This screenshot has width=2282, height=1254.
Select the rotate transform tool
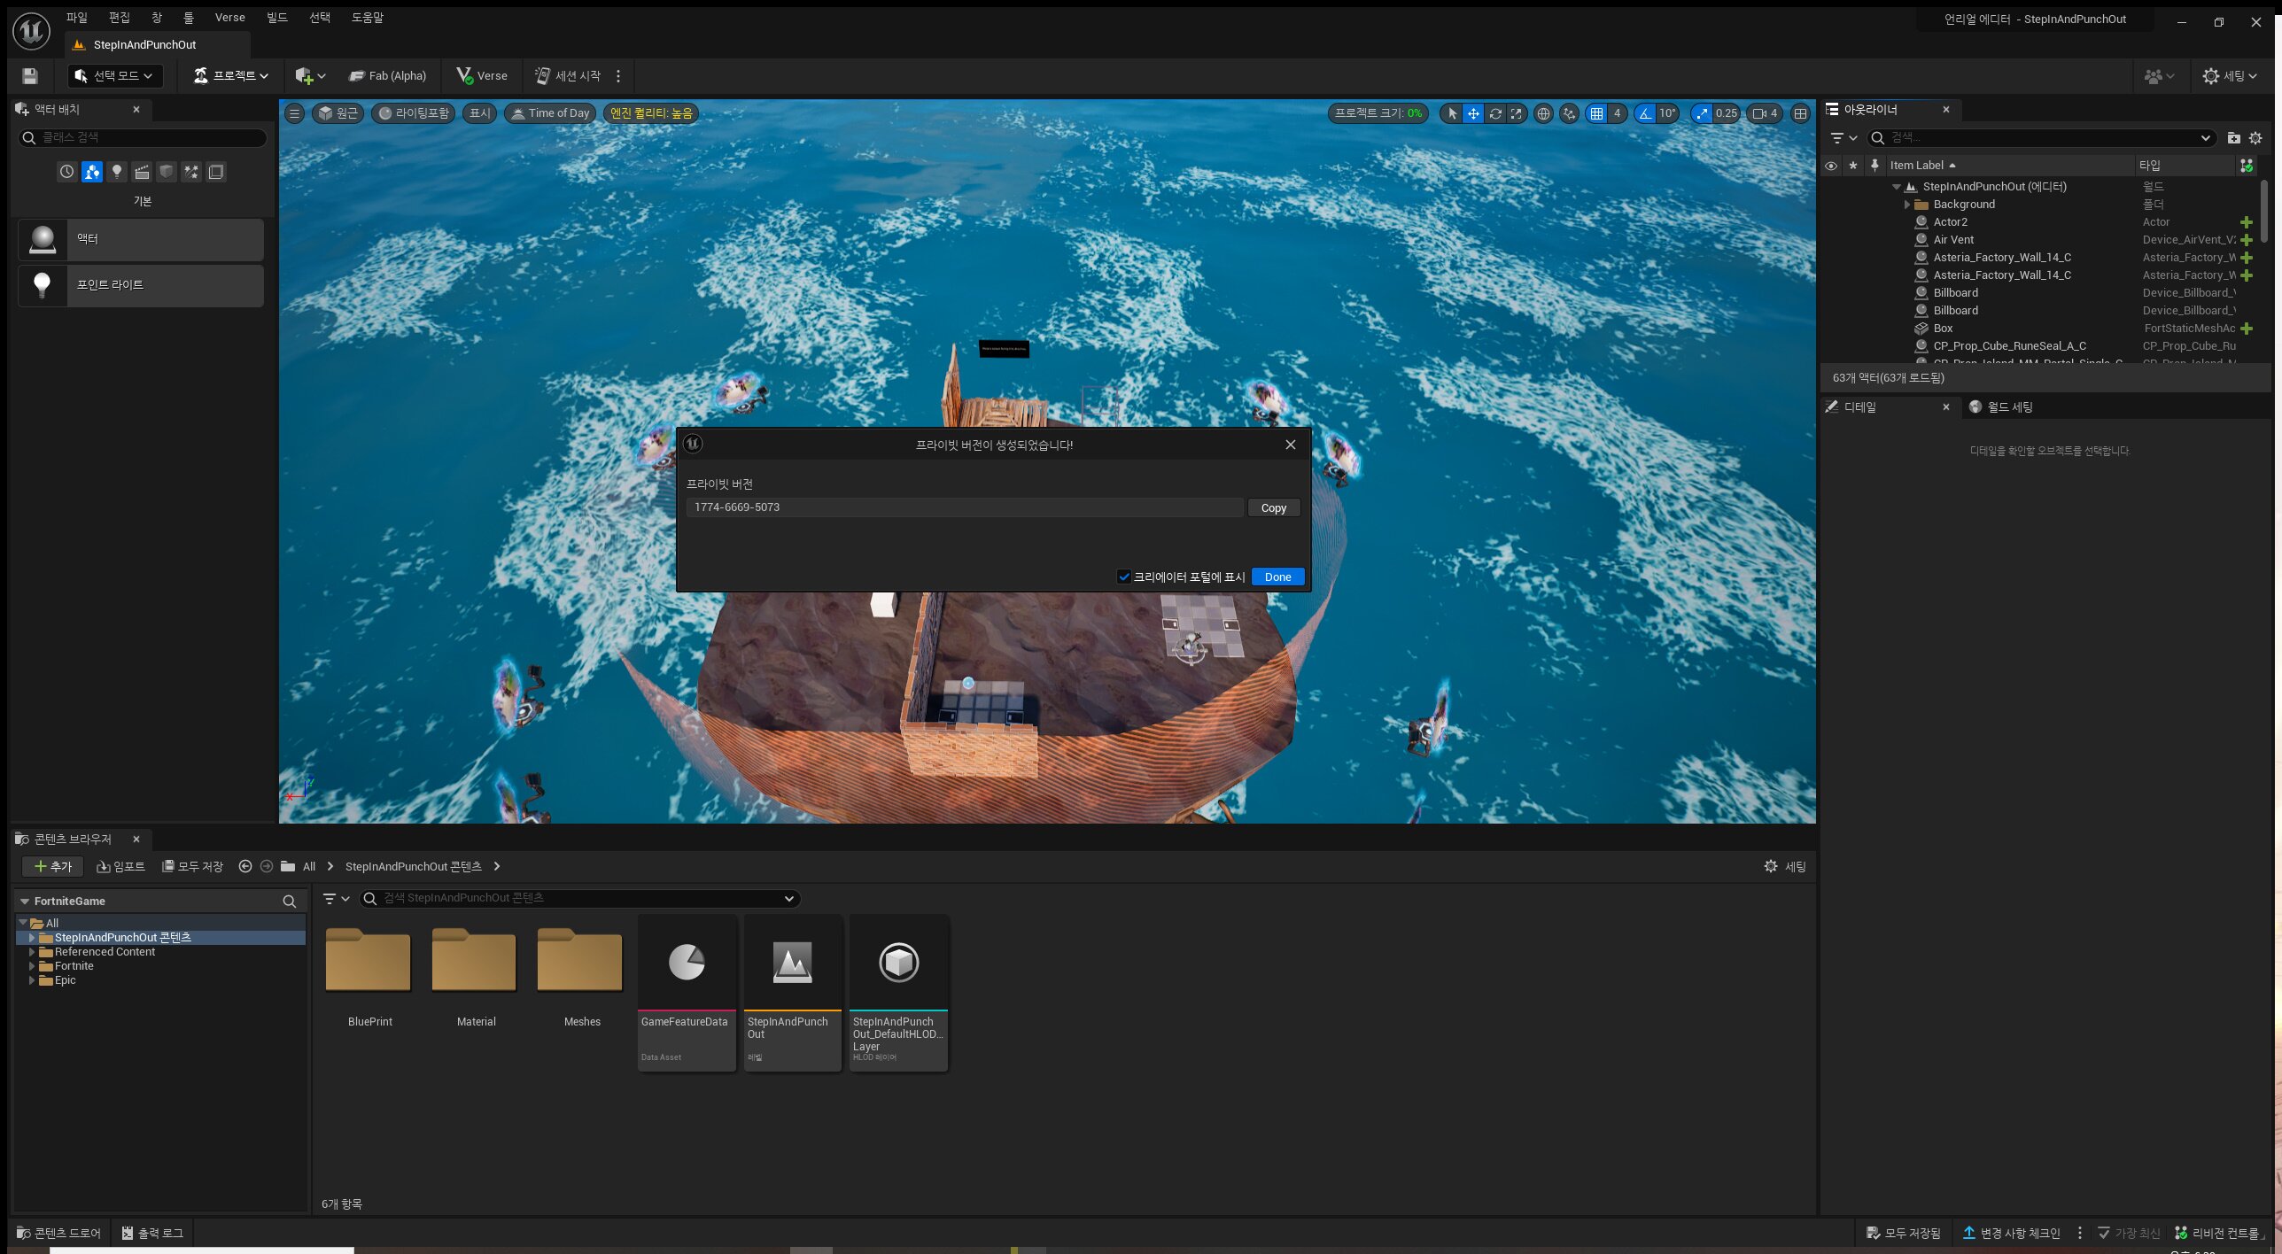pos(1495,113)
